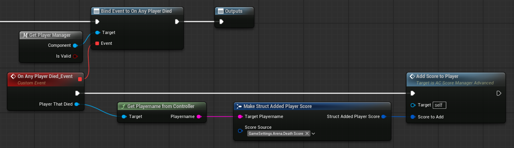Viewport: 514px width, 148px height.
Task: Click macro icon on Get Player Manager node
Action: 25,35
